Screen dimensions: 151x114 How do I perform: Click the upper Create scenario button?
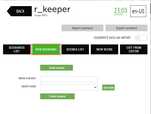coord(56,68)
